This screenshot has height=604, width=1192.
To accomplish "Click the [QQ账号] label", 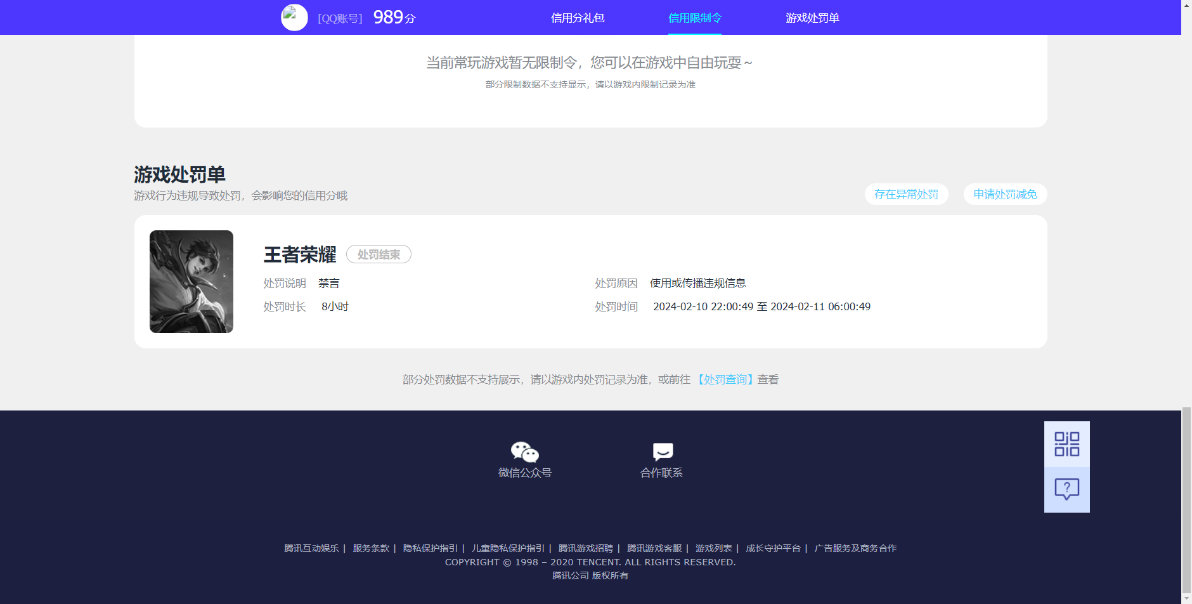I will (340, 18).
